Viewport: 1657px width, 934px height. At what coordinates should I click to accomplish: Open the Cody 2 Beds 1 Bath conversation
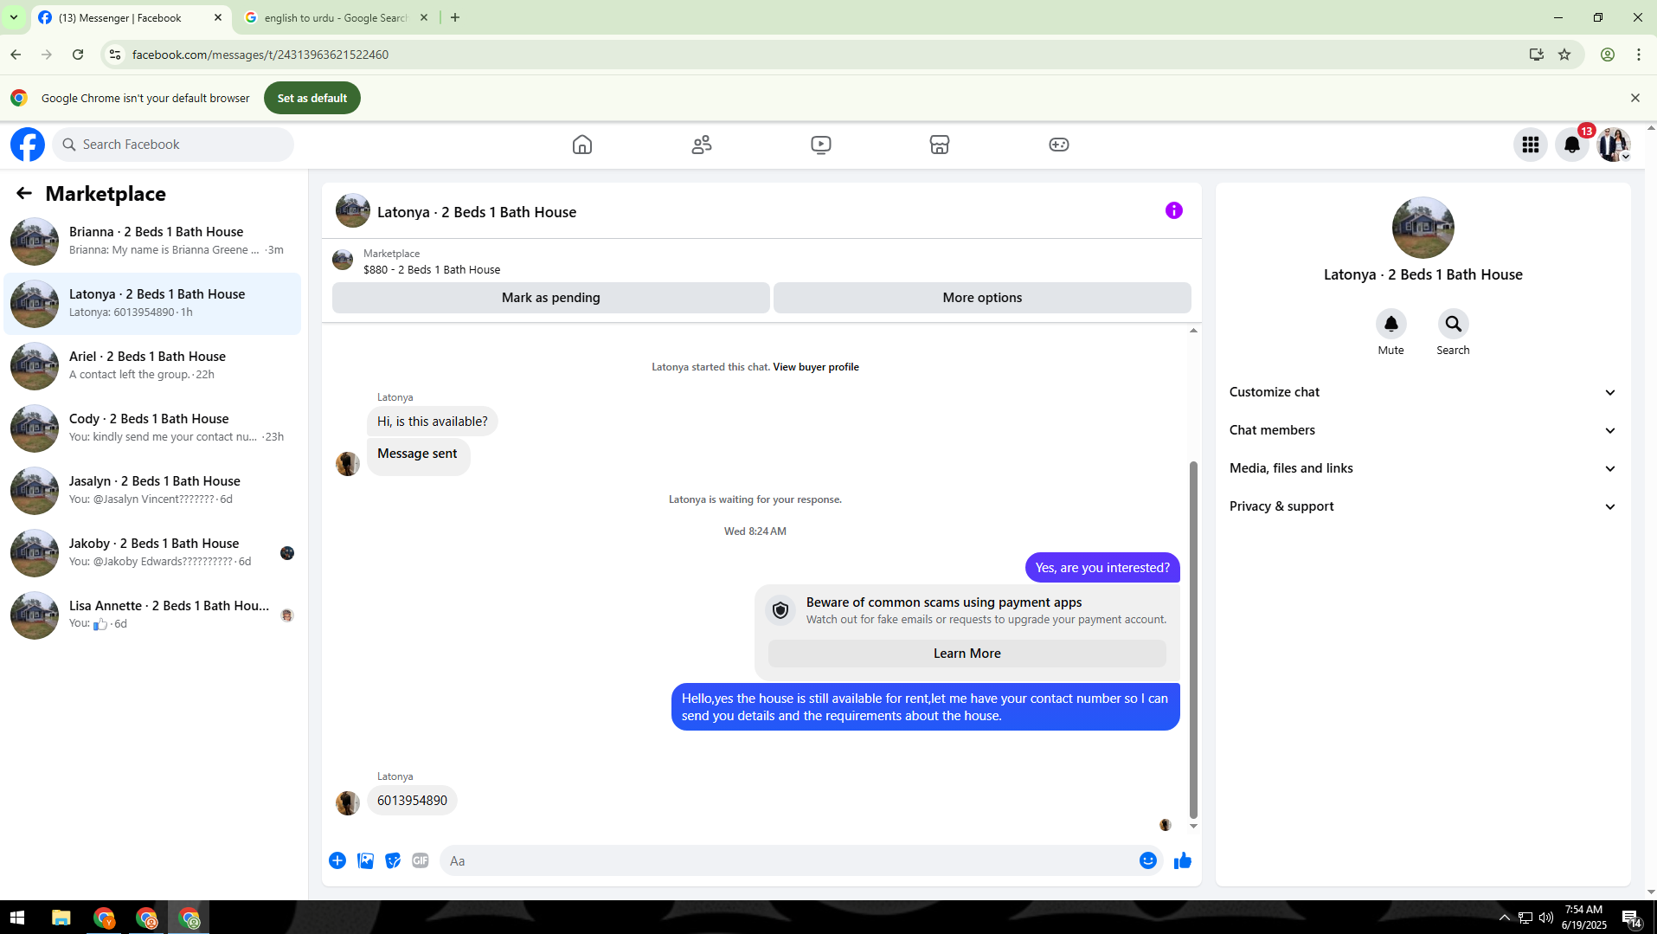tap(152, 428)
